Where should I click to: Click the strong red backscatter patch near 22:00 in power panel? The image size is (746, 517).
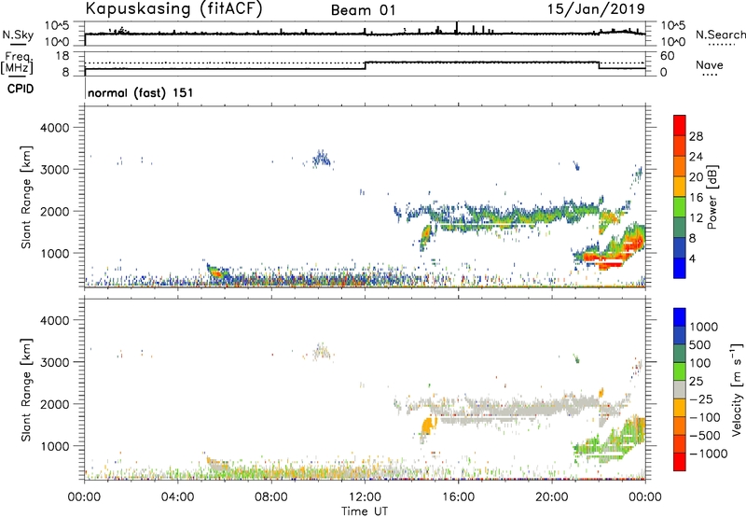tap(603, 259)
